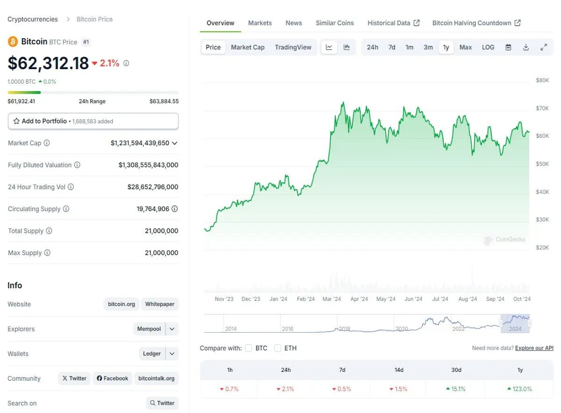Viewport: 561px width, 413px height.
Task: Switch to line chart view icon
Action: coord(329,47)
